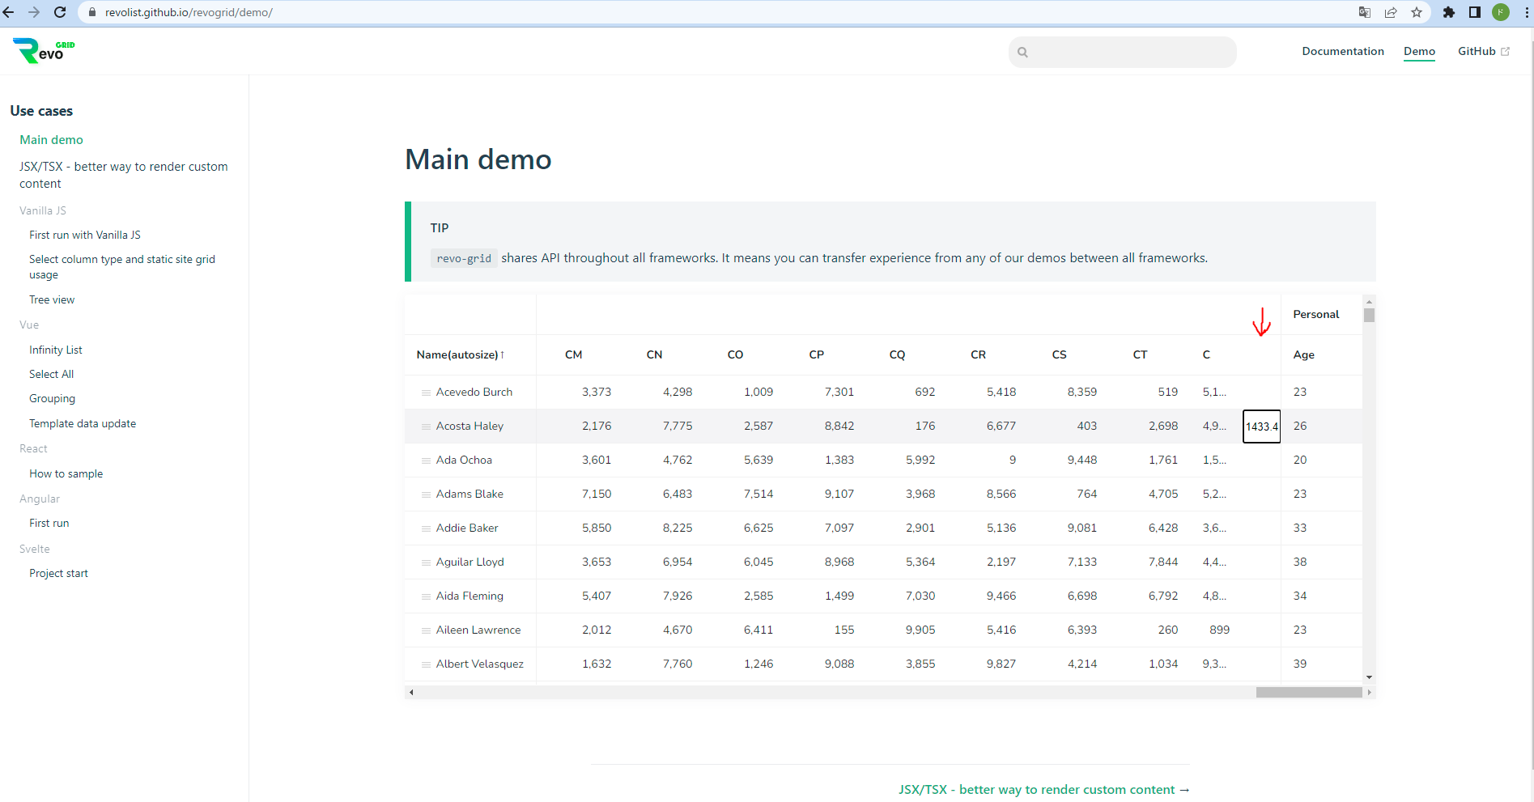Image resolution: width=1534 pixels, height=802 pixels.
Task: Click the CT column header
Action: click(1140, 354)
